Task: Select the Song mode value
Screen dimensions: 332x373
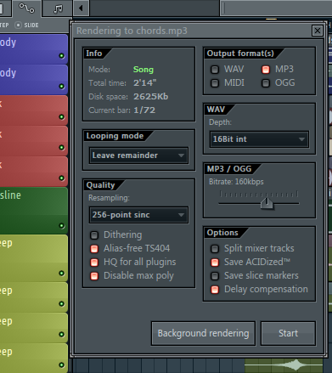Action: coord(143,70)
